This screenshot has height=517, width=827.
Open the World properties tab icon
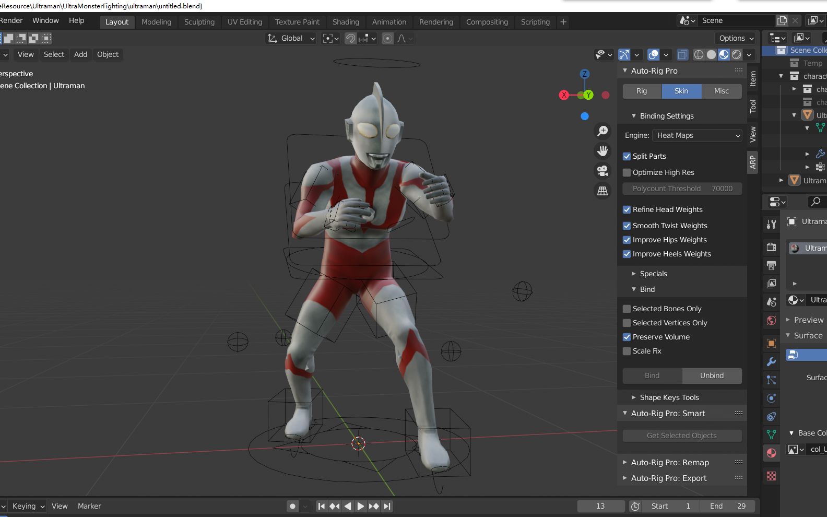pyautogui.click(x=771, y=320)
